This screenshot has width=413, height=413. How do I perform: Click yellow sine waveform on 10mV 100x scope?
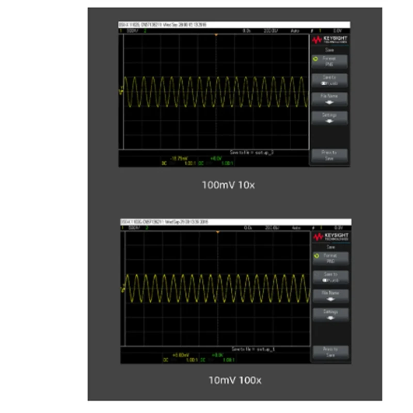[x=217, y=289]
